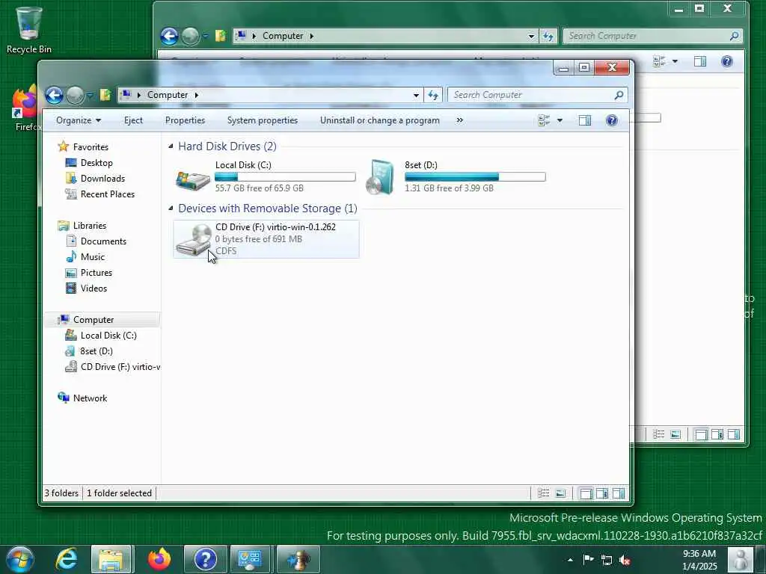Select Favorites in navigation pane

(91, 147)
